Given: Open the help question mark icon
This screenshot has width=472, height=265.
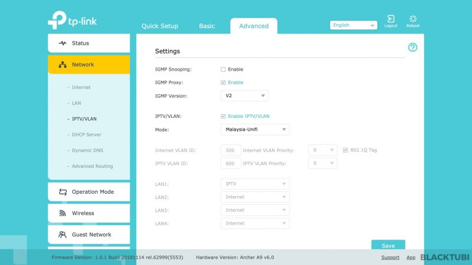Looking at the screenshot, I should (412, 48).
